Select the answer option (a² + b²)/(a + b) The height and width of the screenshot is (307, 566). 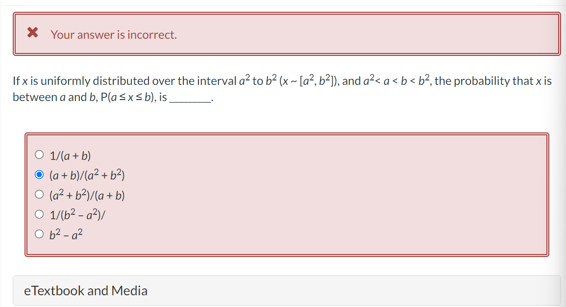coord(38,193)
